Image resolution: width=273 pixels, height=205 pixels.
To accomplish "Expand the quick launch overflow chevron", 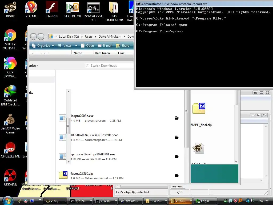I will (x=39, y=200).
